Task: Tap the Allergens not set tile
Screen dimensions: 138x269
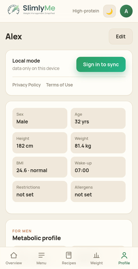Action: pyautogui.click(x=98, y=191)
